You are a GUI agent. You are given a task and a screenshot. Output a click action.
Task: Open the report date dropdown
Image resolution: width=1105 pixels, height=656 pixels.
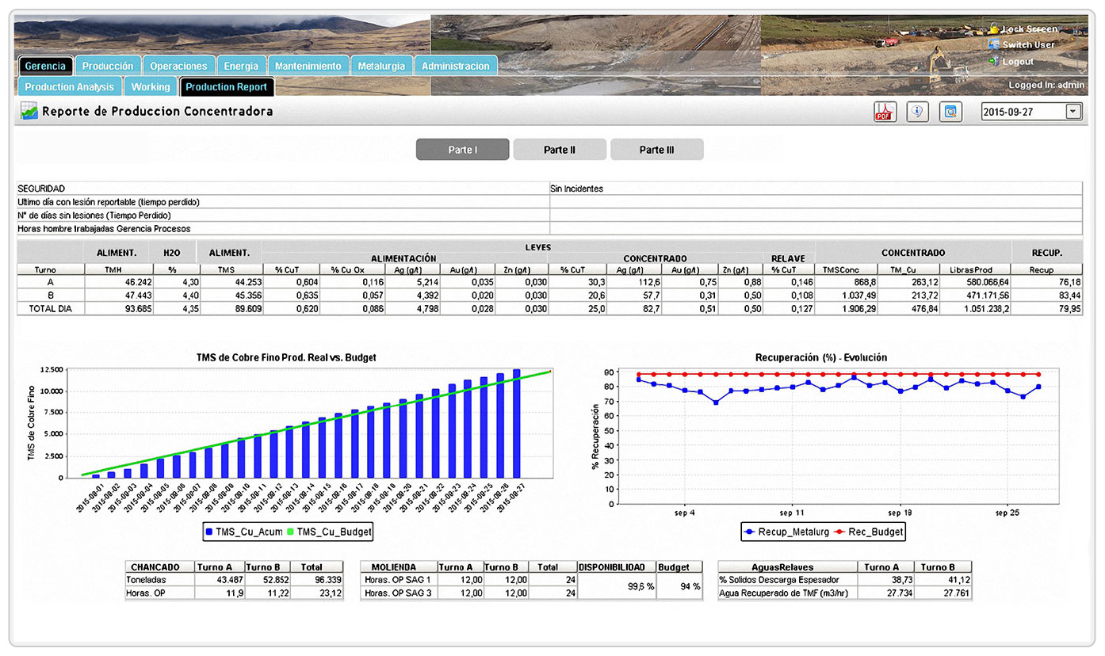pyautogui.click(x=1073, y=111)
